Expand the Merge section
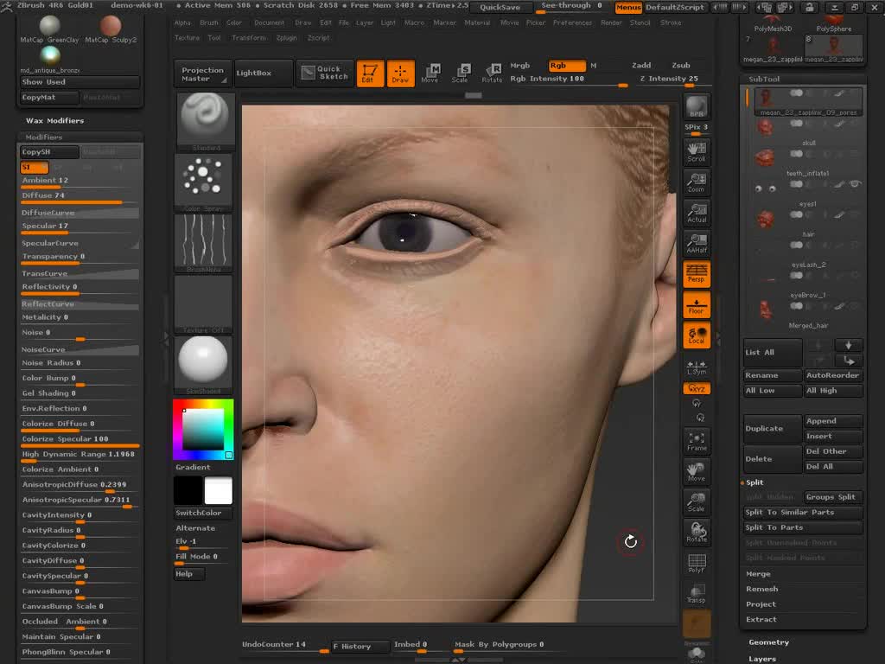Image resolution: width=885 pixels, height=664 pixels. [x=758, y=574]
